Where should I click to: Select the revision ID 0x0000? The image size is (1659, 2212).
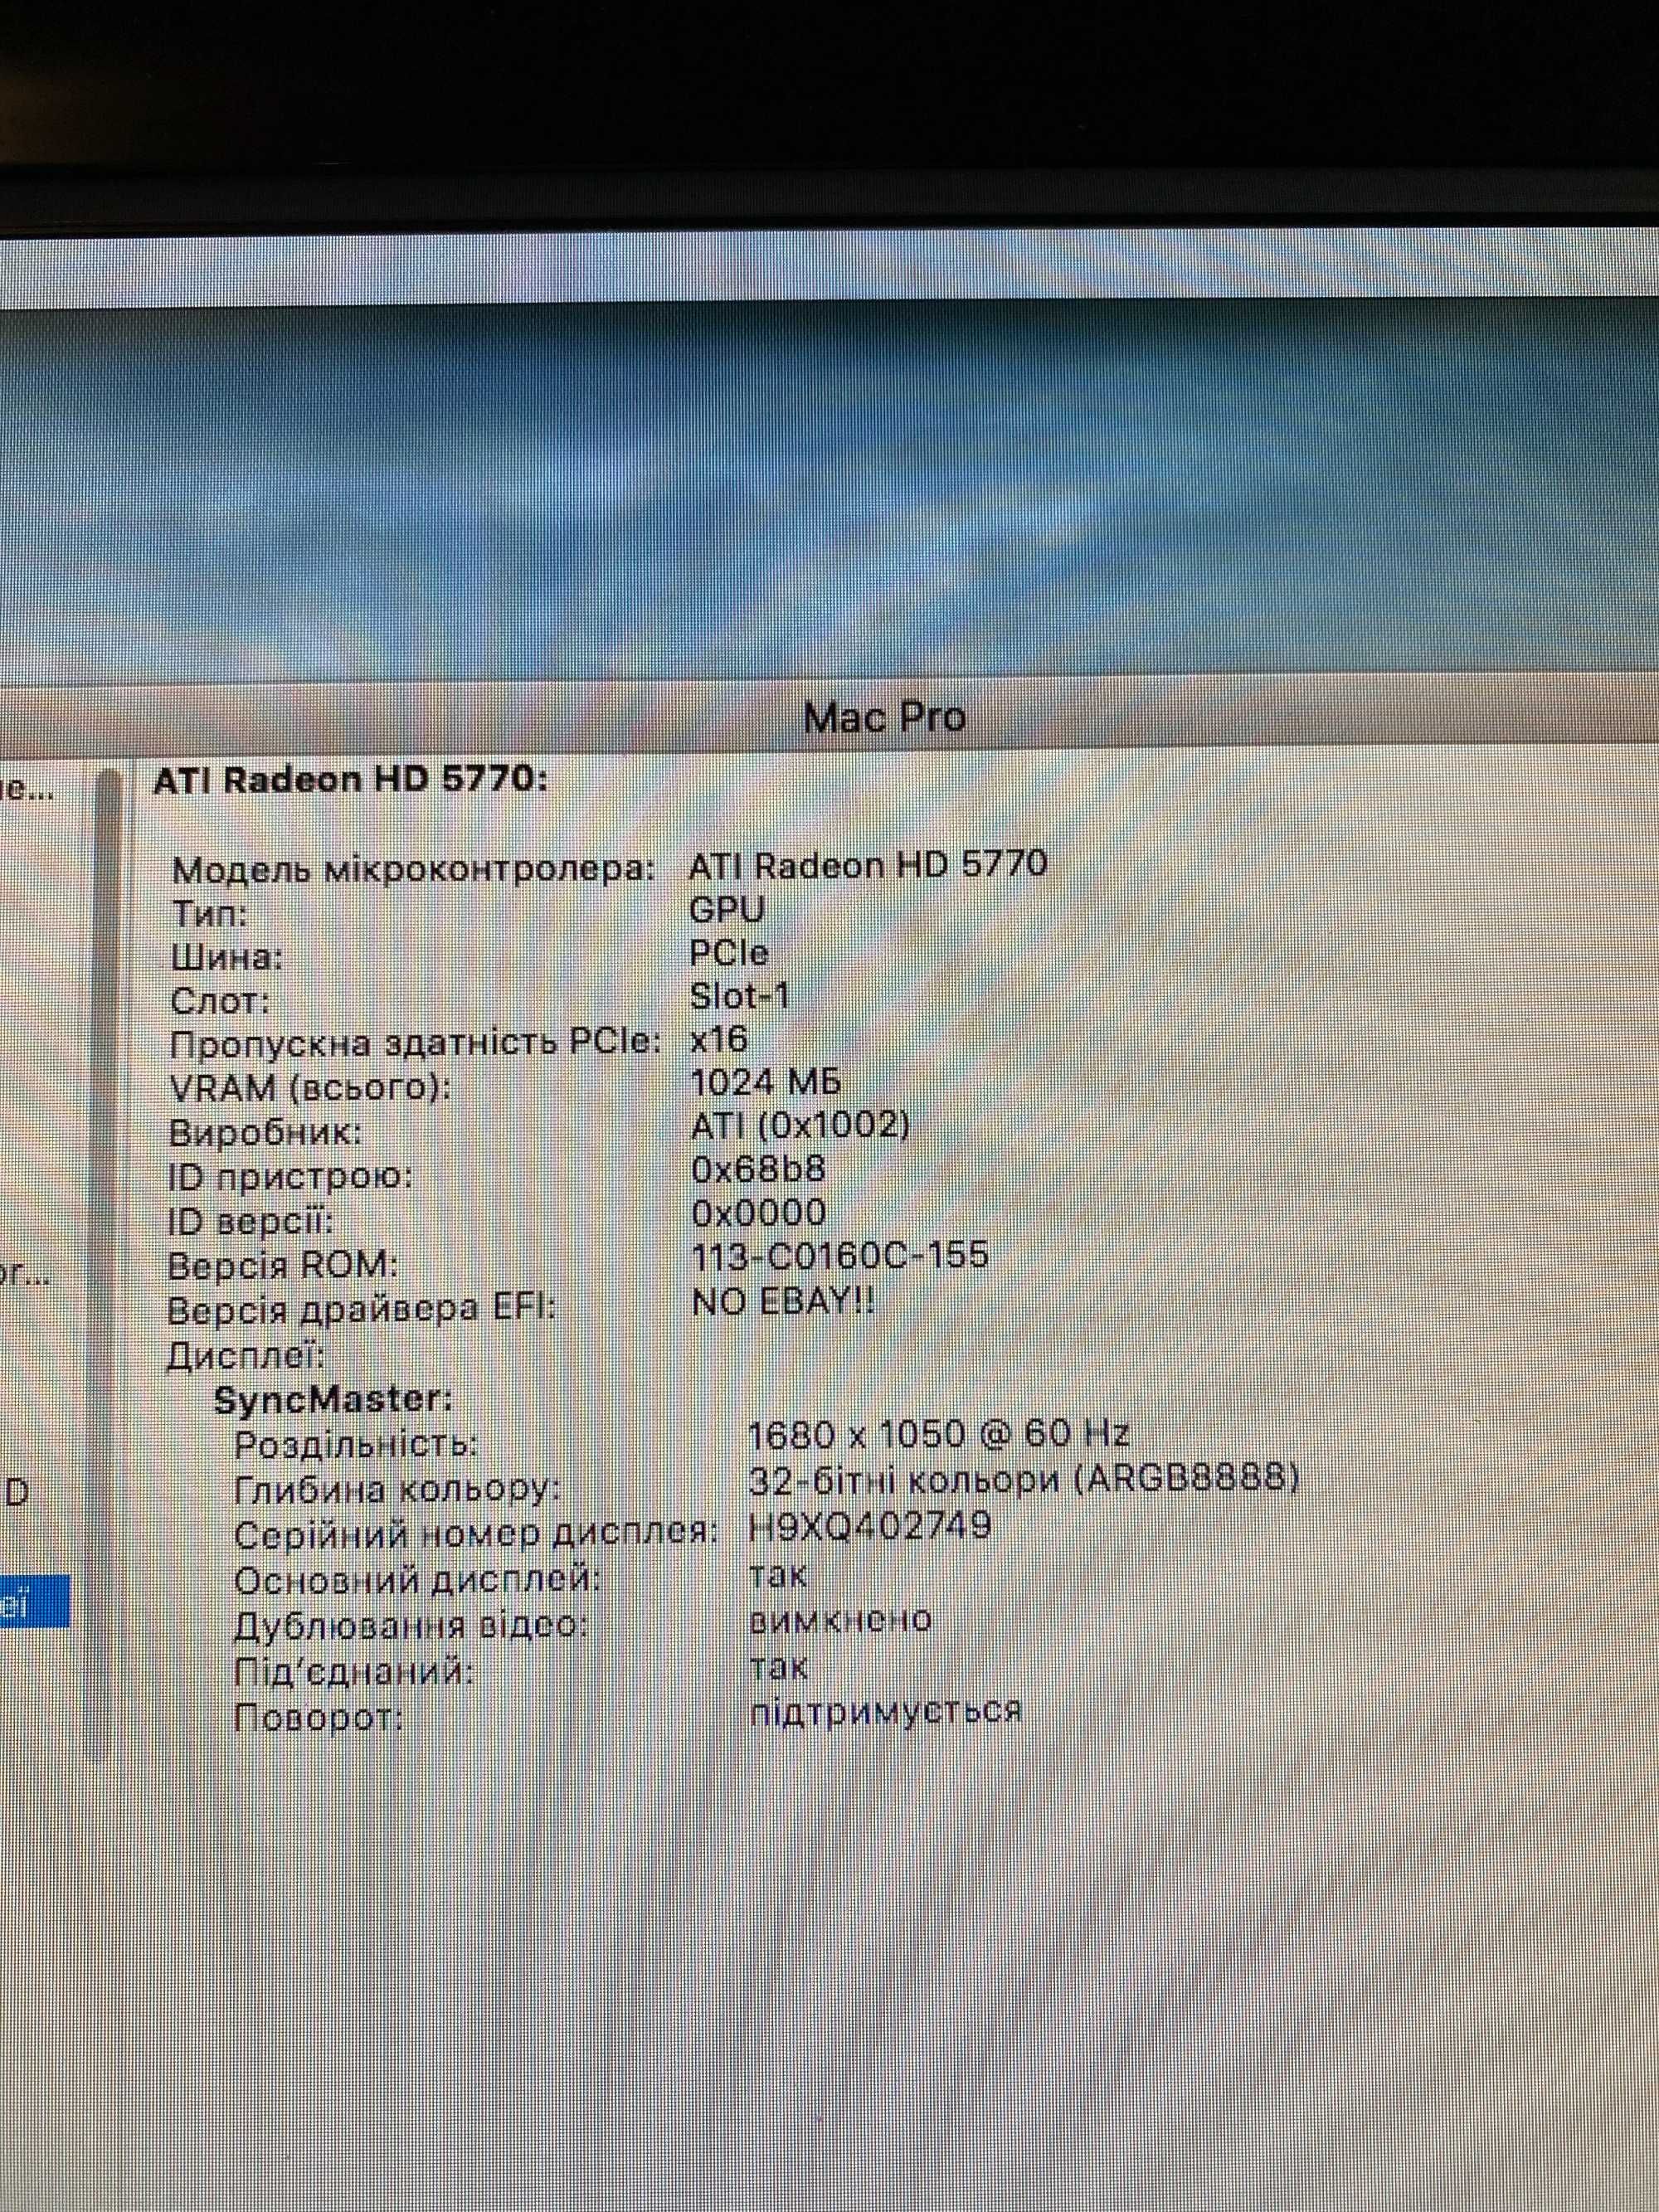(758, 1212)
